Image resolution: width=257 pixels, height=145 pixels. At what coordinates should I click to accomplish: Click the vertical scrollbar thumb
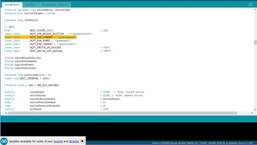(255, 42)
